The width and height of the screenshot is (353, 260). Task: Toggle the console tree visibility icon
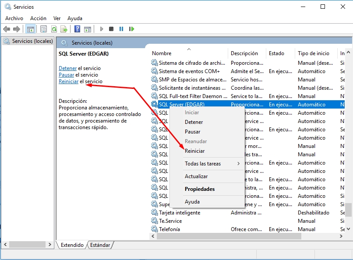31,29
